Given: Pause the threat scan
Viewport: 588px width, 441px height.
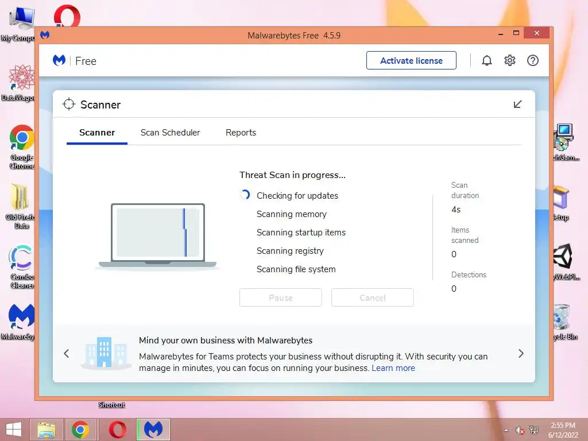Looking at the screenshot, I should pos(280,298).
